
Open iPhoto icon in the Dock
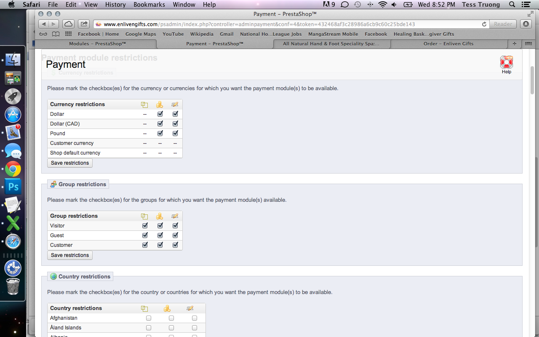pyautogui.click(x=13, y=78)
